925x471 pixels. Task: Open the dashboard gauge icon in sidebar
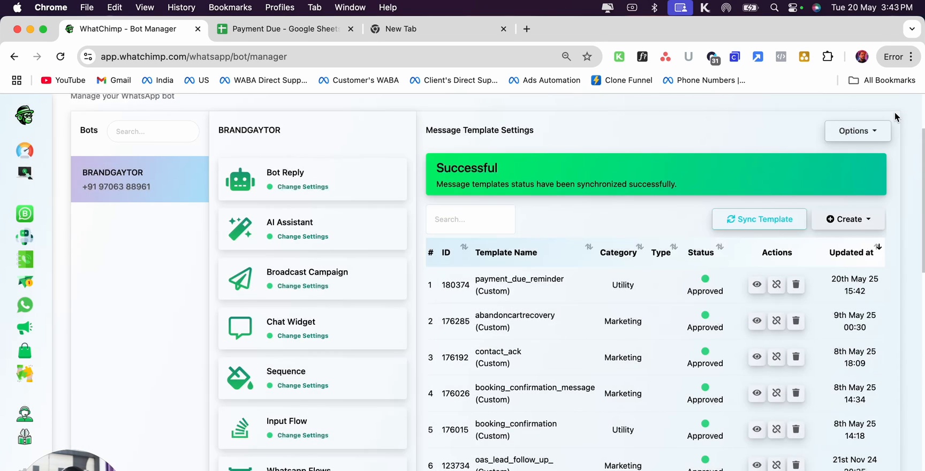[25, 150]
